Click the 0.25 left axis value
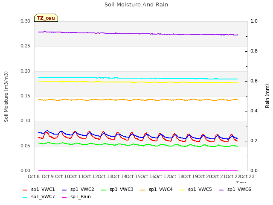The image size is (273, 205). tap(26, 46)
